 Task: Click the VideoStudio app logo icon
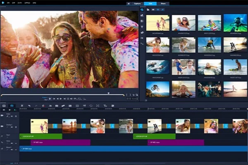click(3, 2)
